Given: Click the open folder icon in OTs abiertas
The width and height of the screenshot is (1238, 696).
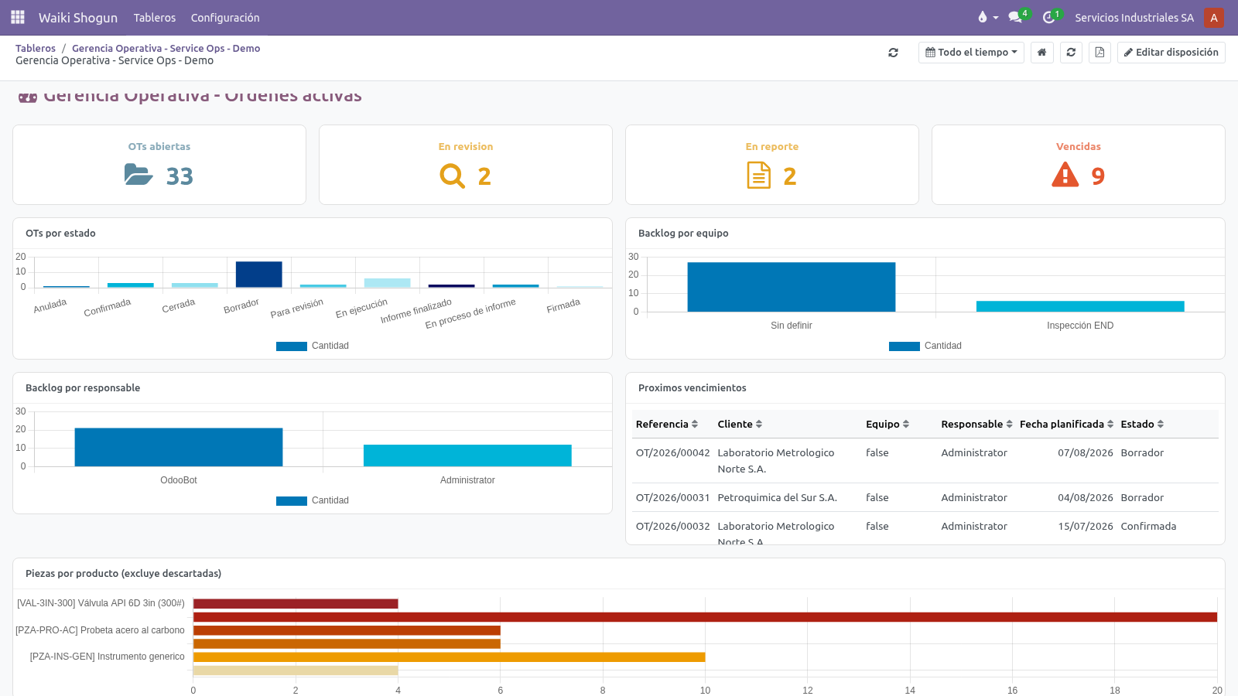Looking at the screenshot, I should coord(139,175).
